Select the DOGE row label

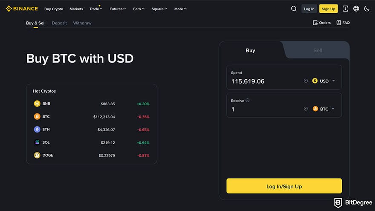click(x=48, y=155)
